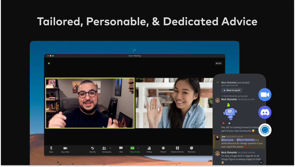The height and width of the screenshot is (167, 295).
Task: Click the add reaction icon beside heart
Action: point(229,123)
